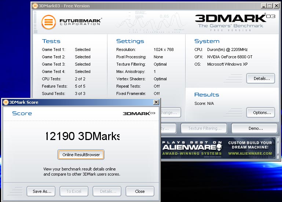
Task: Open the Texture Filtering settings
Action: [x=204, y=128]
